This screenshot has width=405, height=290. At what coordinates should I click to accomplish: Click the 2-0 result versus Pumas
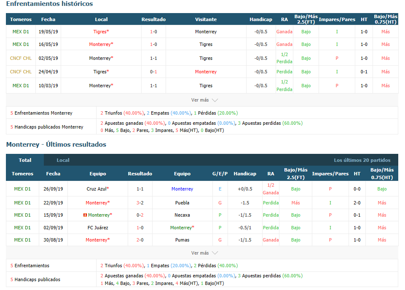[140, 240]
